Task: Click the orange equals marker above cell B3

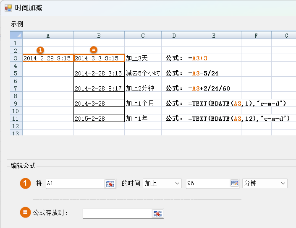Action: click(x=94, y=49)
